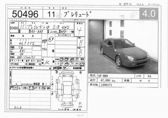Select printed chassis number 1200171
168x118 pixels.
point(106,85)
